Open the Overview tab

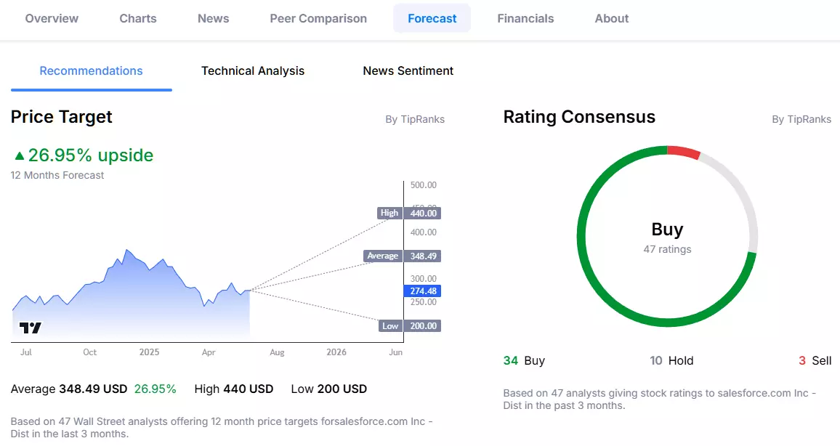52,18
